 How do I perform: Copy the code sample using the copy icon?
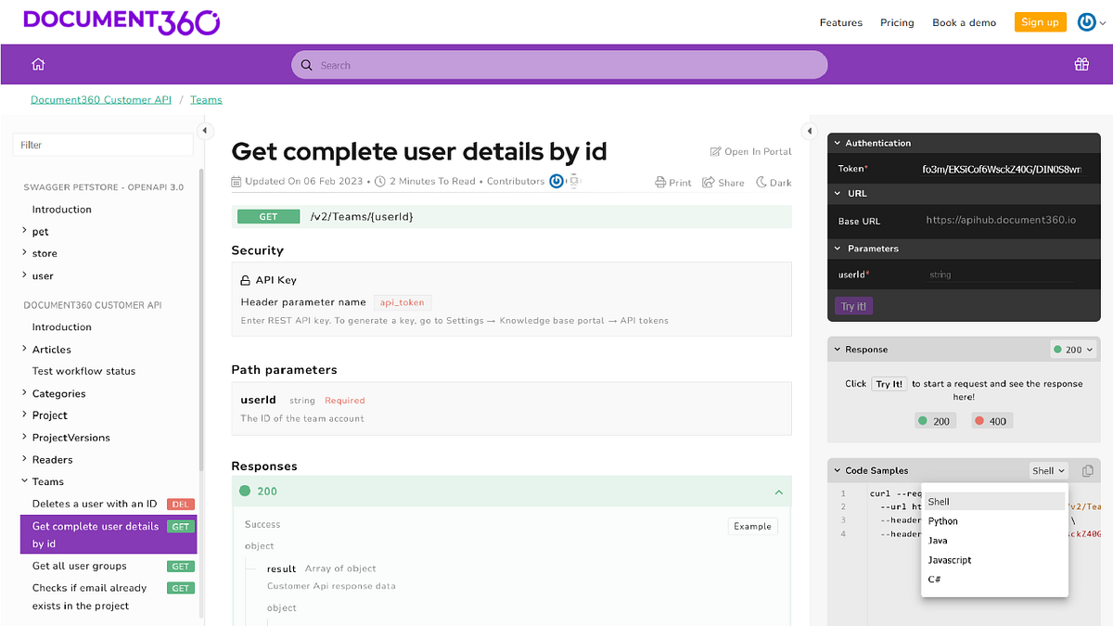tap(1087, 470)
